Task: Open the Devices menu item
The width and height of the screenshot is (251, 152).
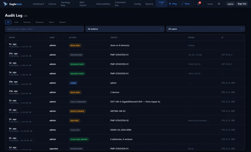Action: tap(52, 4)
